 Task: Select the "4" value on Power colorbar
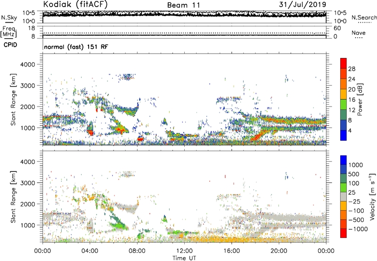[x=350, y=131]
